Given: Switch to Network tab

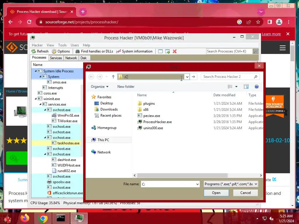Looking at the screenshot, I should 71,58.
